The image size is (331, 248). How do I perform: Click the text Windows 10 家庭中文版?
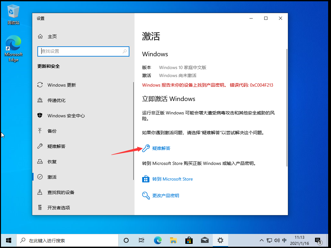click(x=183, y=67)
